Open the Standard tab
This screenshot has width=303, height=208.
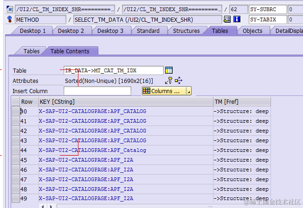tap(148, 31)
